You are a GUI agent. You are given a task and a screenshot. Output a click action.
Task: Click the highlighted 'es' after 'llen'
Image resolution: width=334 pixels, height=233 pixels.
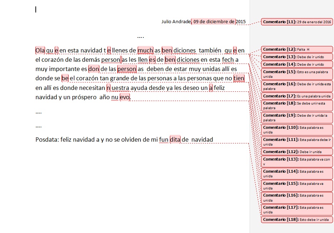click(x=152, y=60)
